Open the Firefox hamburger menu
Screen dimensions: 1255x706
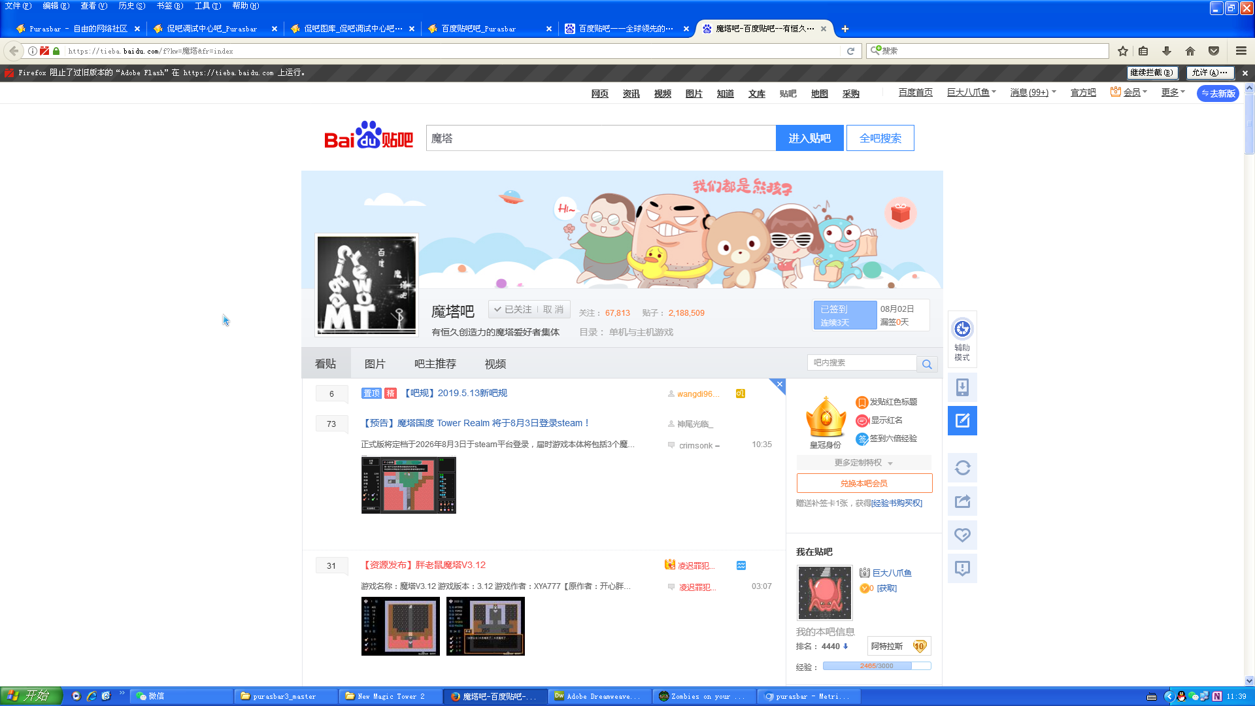click(1241, 51)
